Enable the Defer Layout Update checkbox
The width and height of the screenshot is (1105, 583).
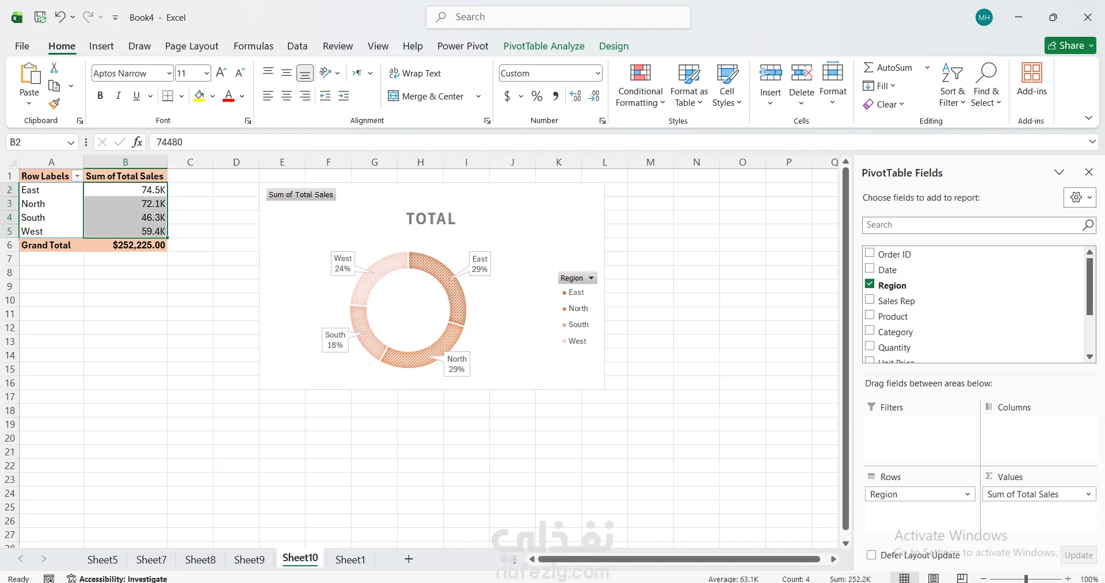871,555
